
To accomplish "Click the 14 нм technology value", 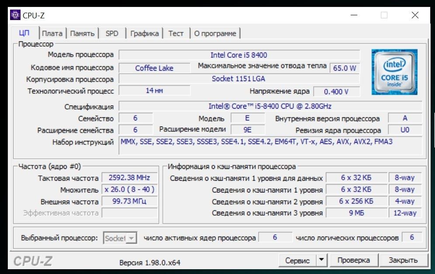I will pos(154,90).
